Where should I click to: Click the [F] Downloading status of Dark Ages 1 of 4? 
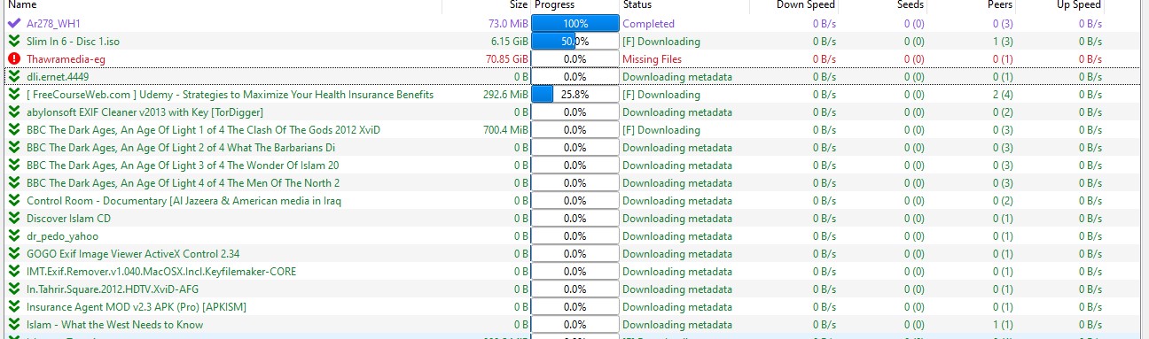[x=660, y=129]
